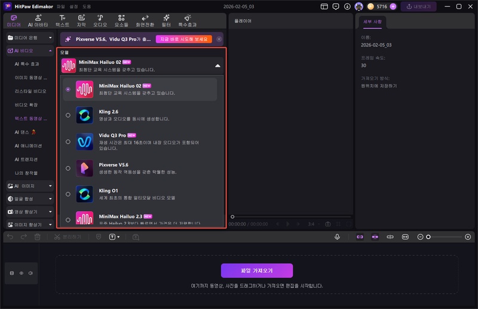Click the user avatar icon
Image resolution: width=478 pixels, height=309 pixels.
pyautogui.click(x=359, y=7)
